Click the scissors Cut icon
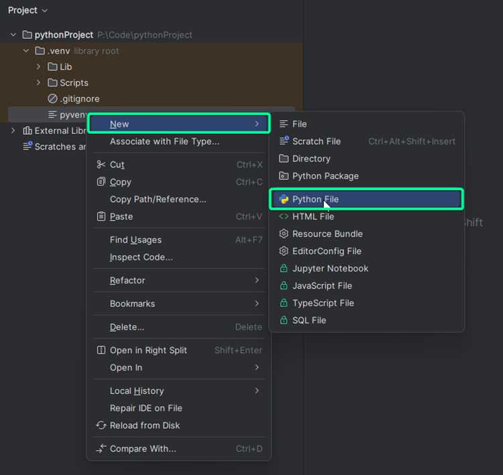Image resolution: width=503 pixels, height=475 pixels. 101,164
